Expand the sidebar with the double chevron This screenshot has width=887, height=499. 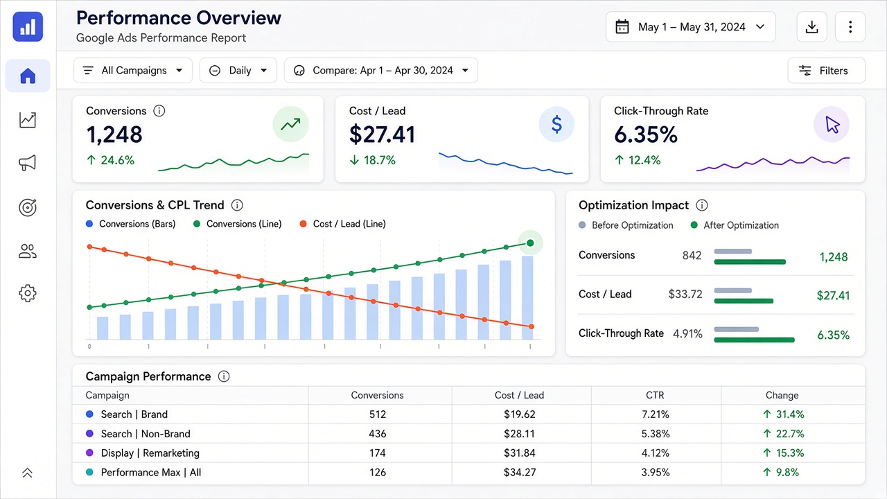[28, 473]
